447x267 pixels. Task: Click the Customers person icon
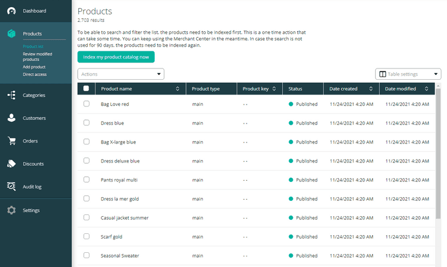(11, 118)
